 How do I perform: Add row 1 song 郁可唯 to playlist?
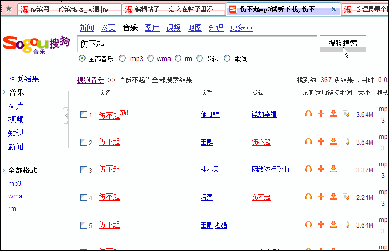pyautogui.click(x=321, y=114)
